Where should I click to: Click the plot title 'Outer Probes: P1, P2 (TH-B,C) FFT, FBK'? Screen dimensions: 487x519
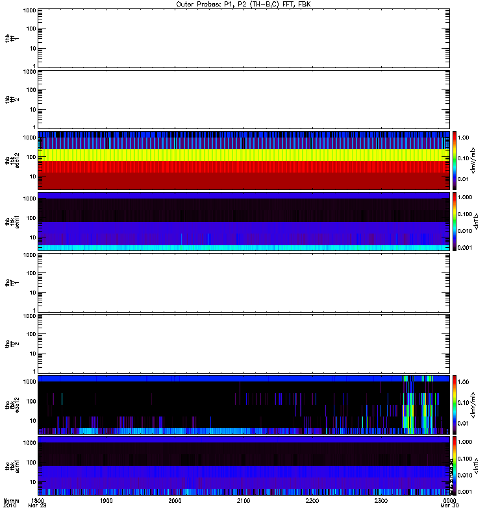(243, 5)
